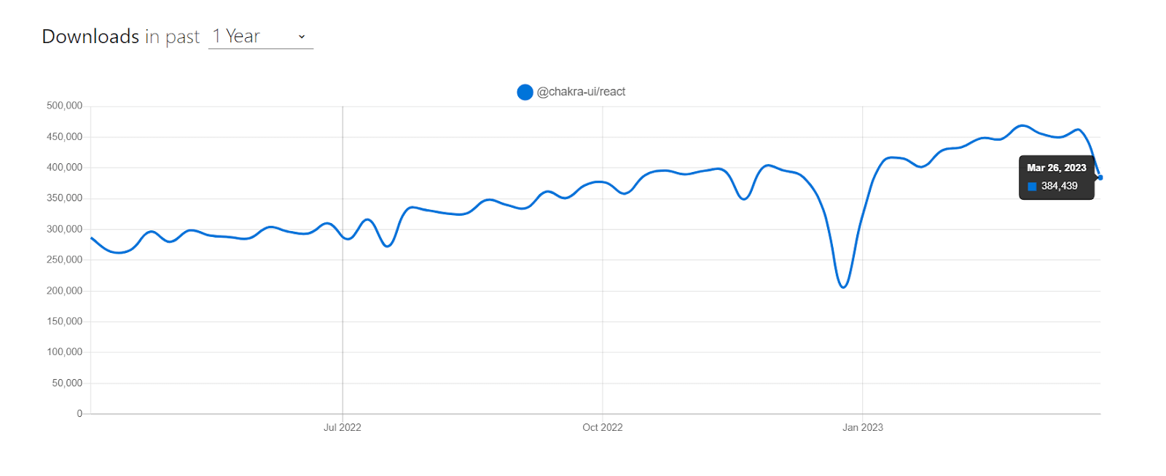This screenshot has width=1166, height=476.
Task: Click the "250,000" y-axis label
Action: click(64, 260)
